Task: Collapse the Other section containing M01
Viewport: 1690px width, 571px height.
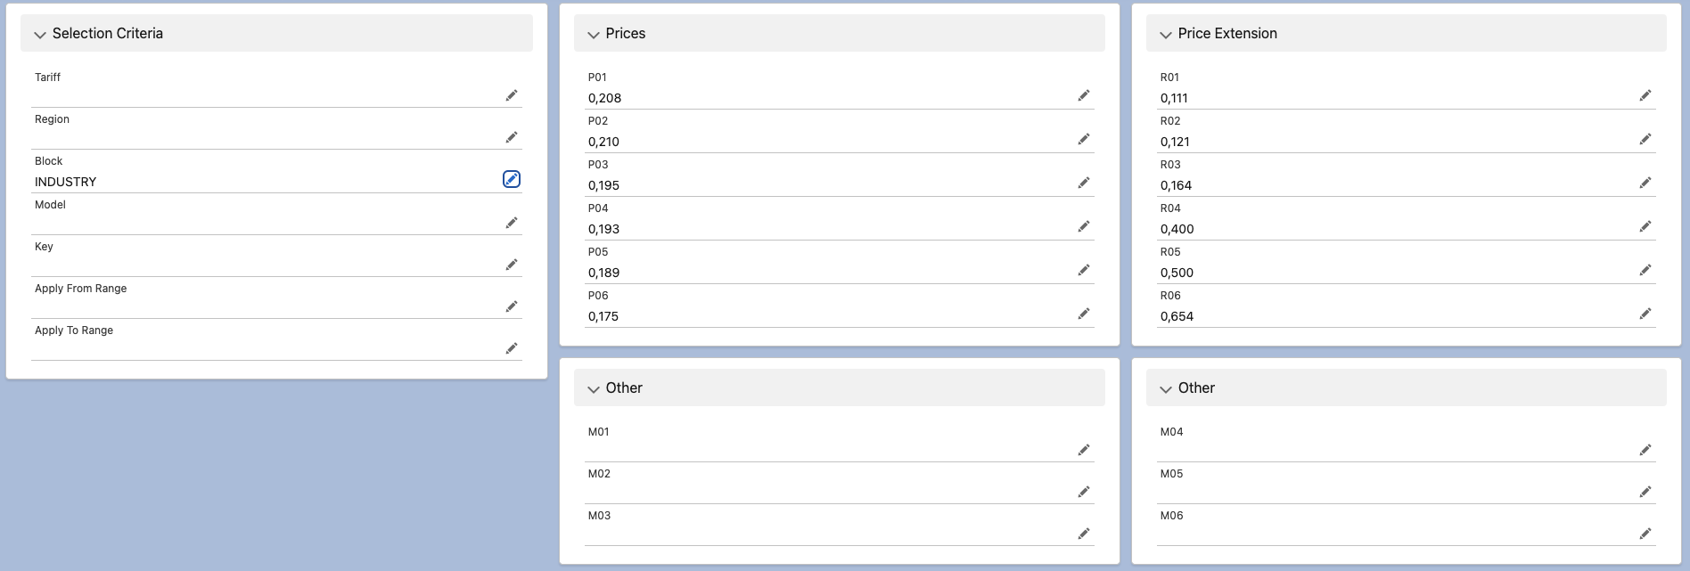Action: coord(594,389)
